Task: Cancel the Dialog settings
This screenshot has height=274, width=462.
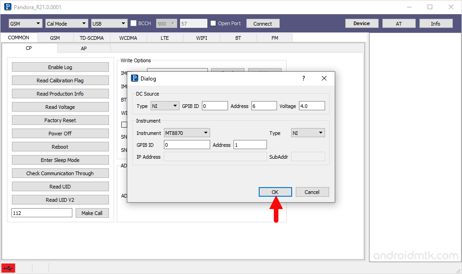Action: tap(312, 192)
